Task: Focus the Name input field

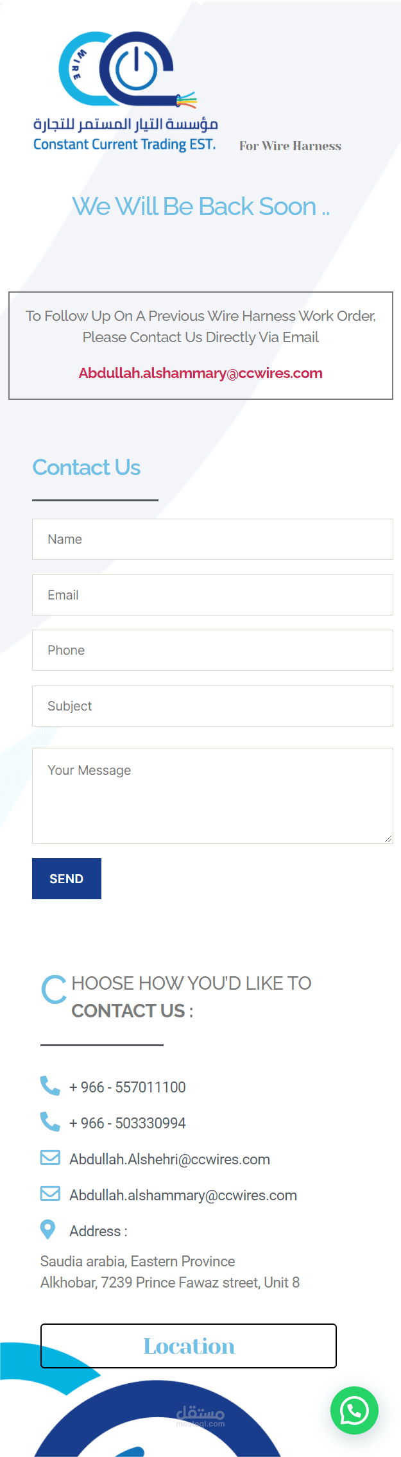Action: [212, 539]
